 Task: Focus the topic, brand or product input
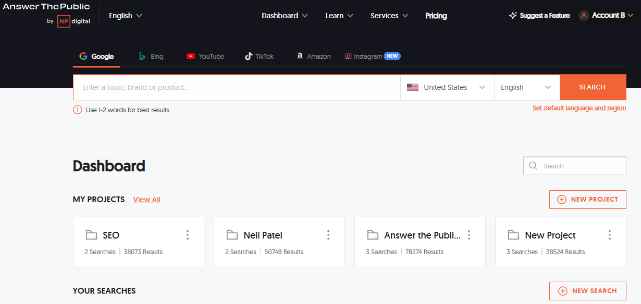[237, 87]
